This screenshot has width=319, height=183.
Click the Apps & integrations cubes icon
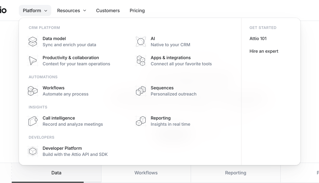[141, 60]
